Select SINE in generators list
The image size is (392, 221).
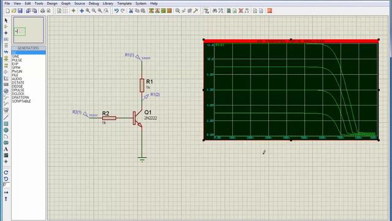click(15, 56)
